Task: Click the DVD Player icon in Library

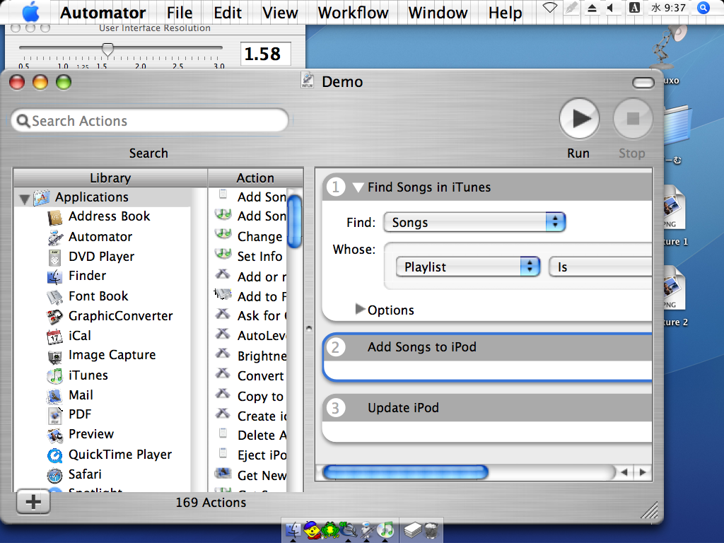Action: (55, 257)
